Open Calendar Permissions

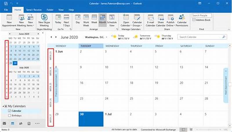pos(182,21)
